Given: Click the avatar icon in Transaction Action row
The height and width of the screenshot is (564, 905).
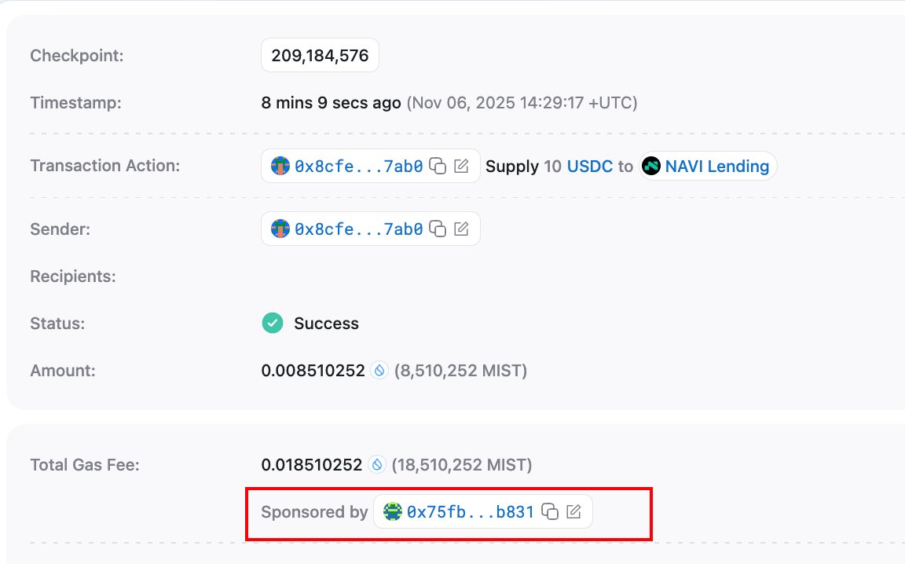Looking at the screenshot, I should click(x=280, y=166).
